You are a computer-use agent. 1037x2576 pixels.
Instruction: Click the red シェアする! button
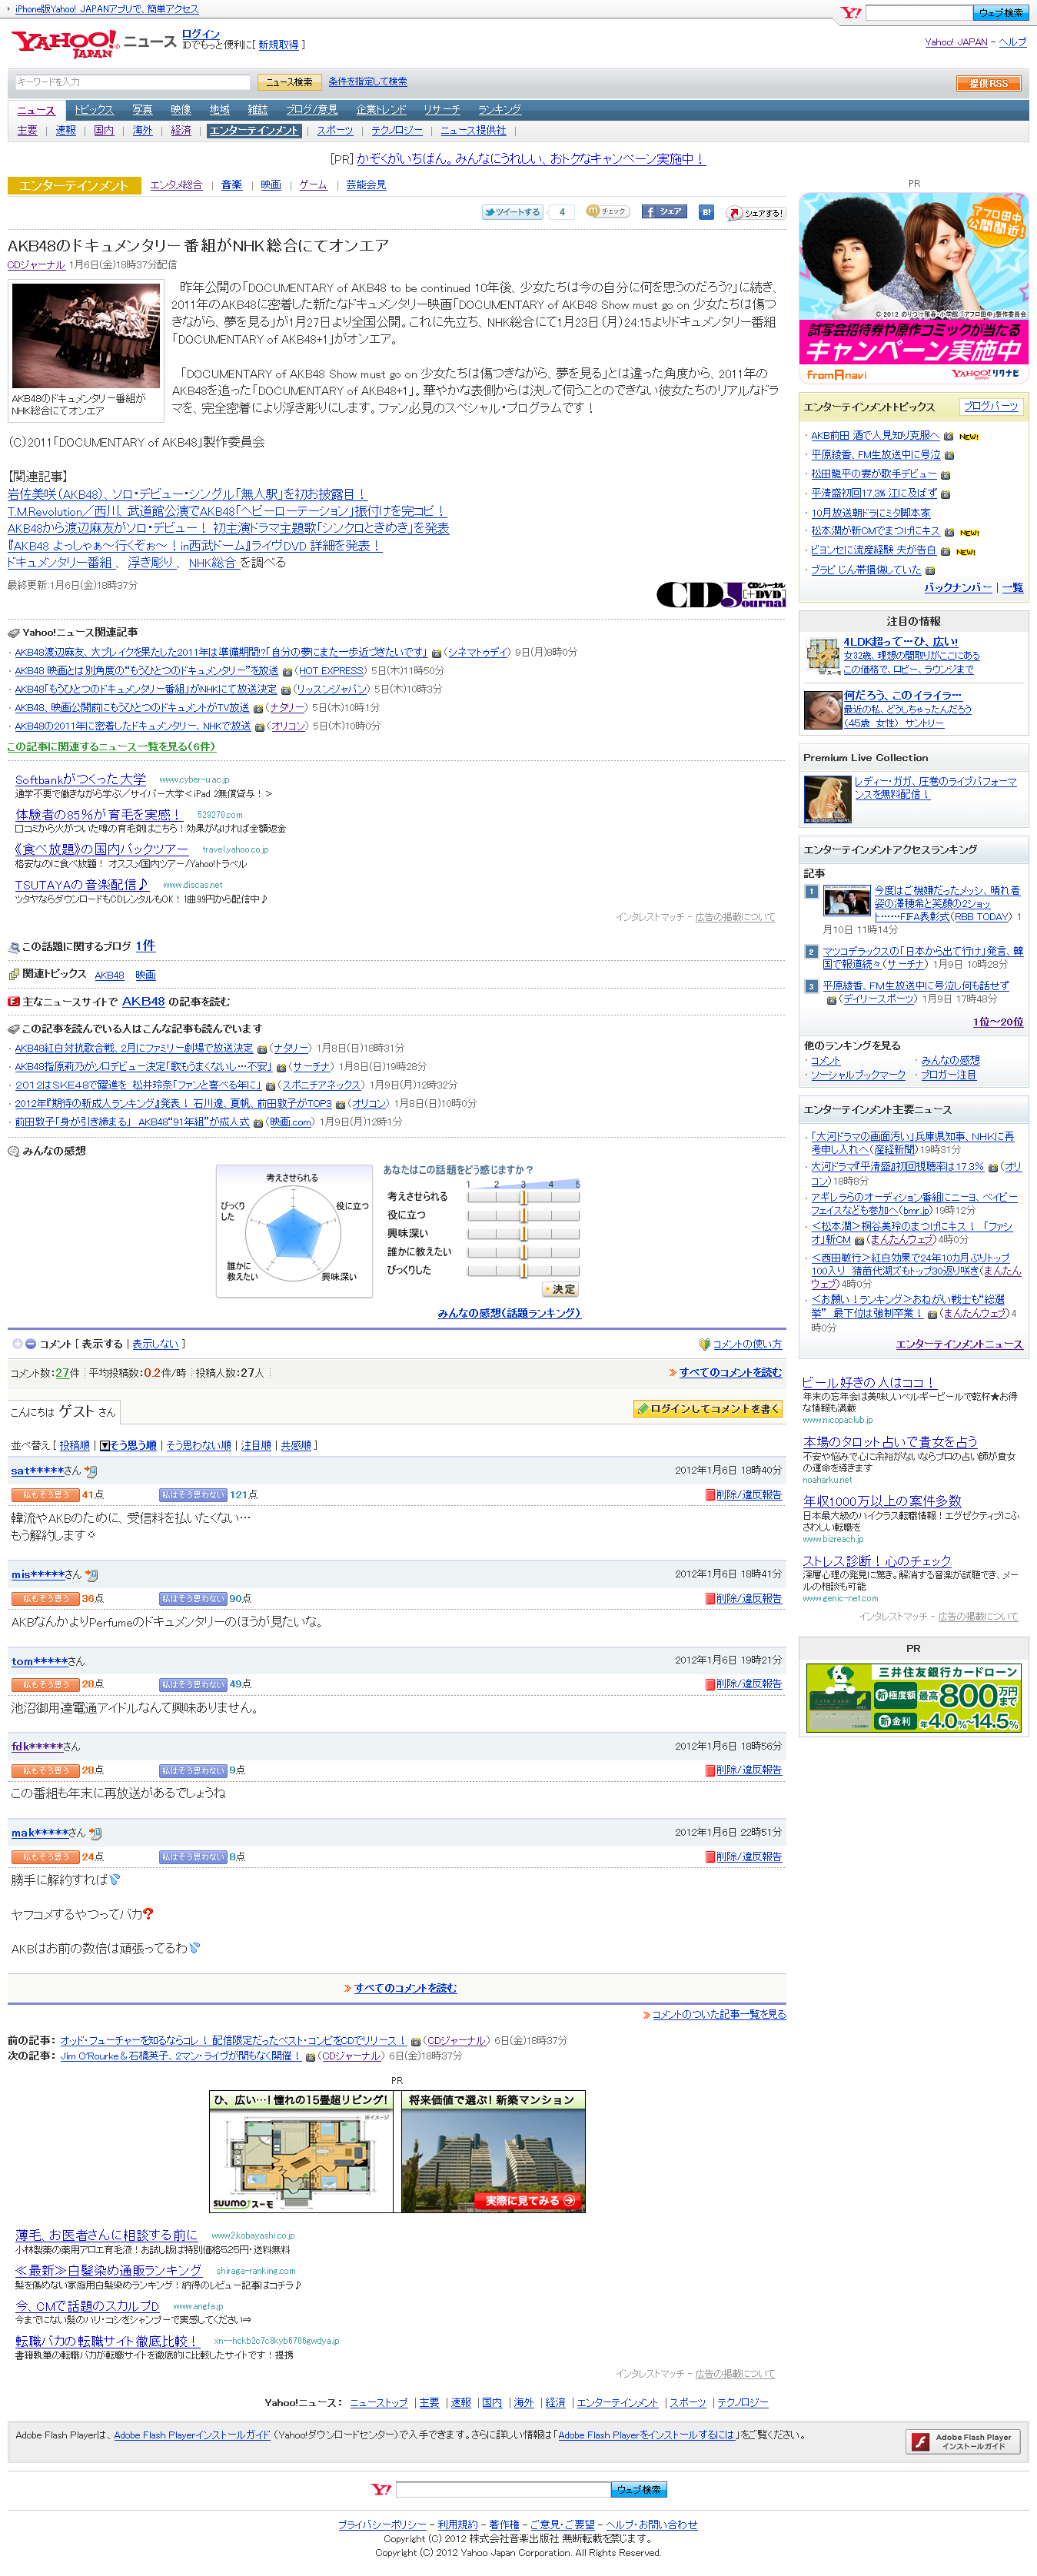point(755,213)
